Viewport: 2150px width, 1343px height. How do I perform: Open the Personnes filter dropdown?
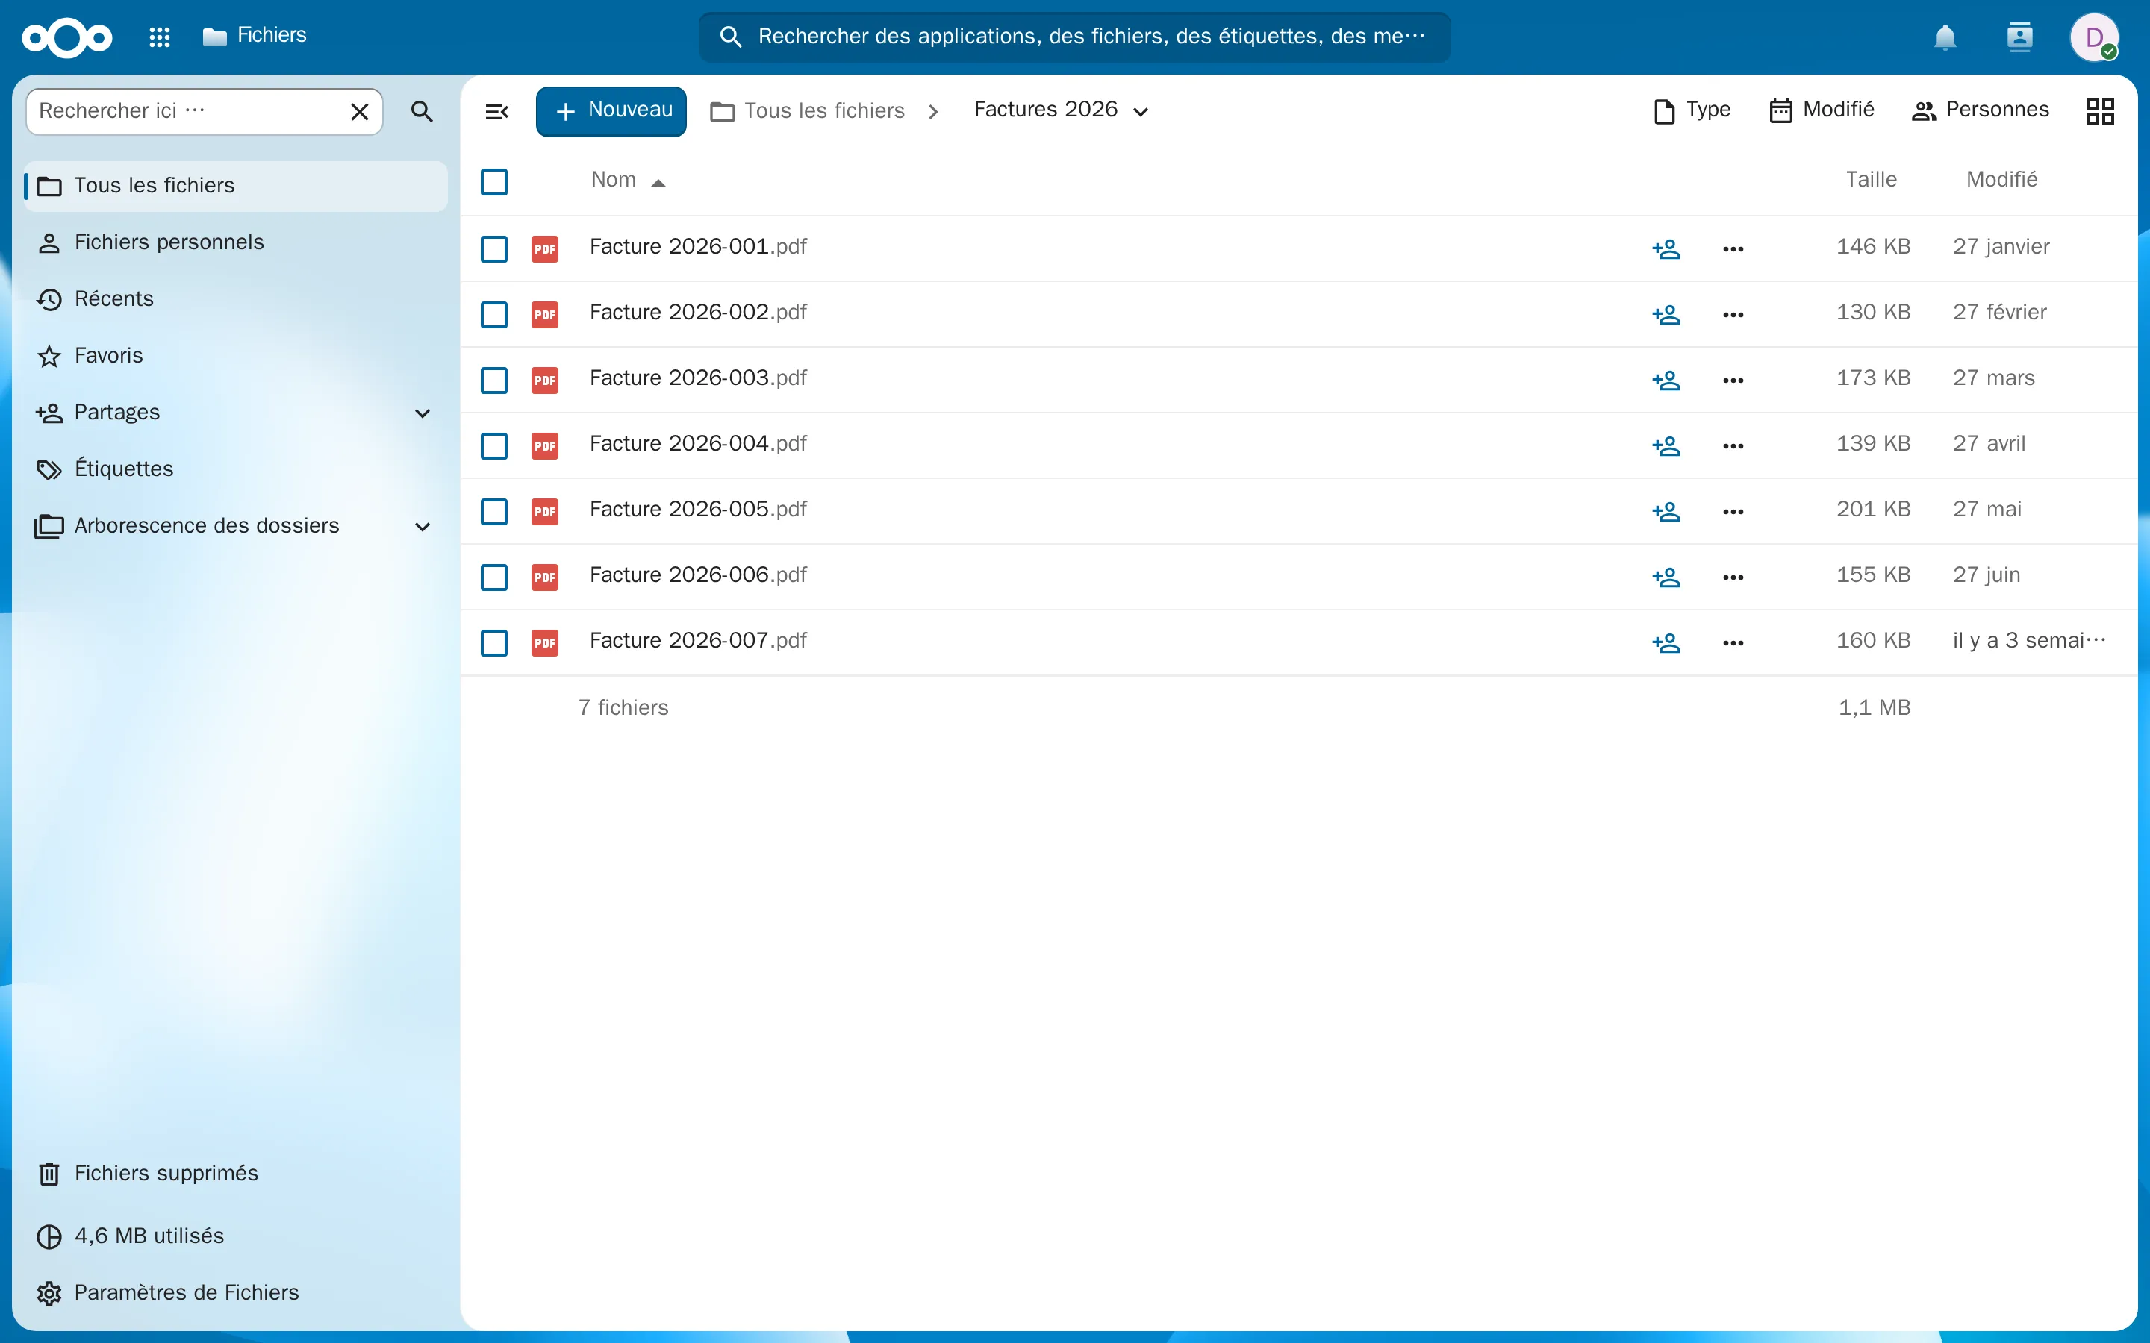click(x=1981, y=110)
